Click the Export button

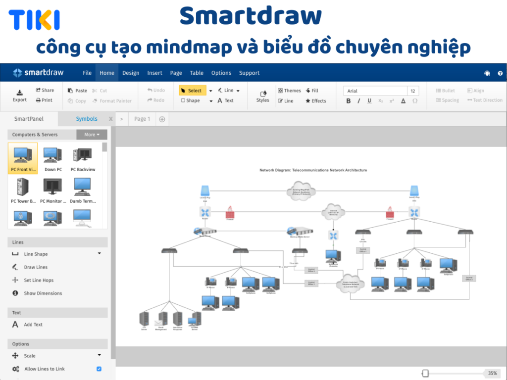pos(19,95)
